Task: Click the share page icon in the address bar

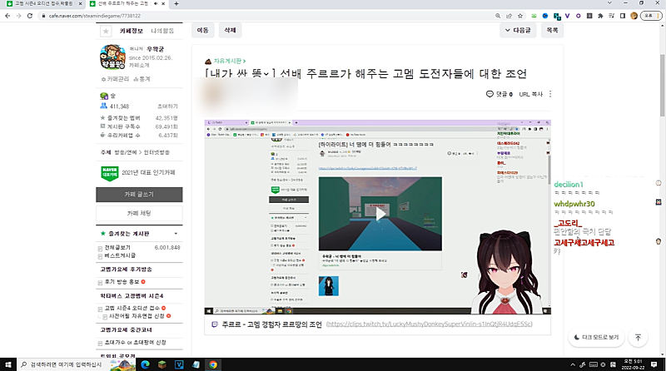Action: [x=509, y=16]
